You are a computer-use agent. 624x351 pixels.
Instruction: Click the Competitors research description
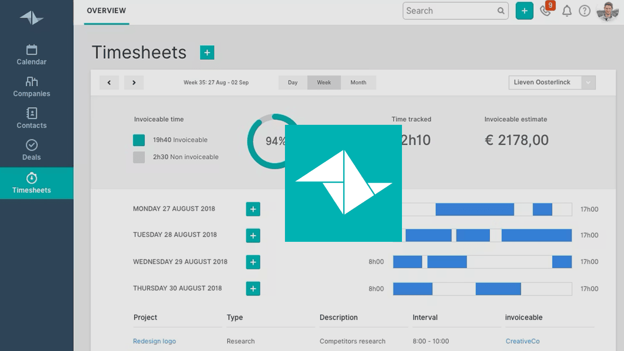353,341
